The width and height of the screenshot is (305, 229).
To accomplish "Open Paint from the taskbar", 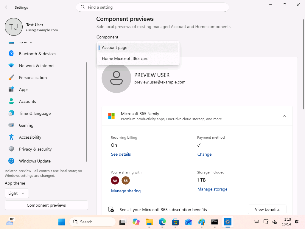I will (x=202, y=222).
